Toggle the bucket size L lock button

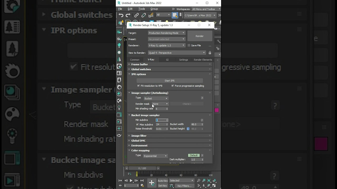click(188, 129)
